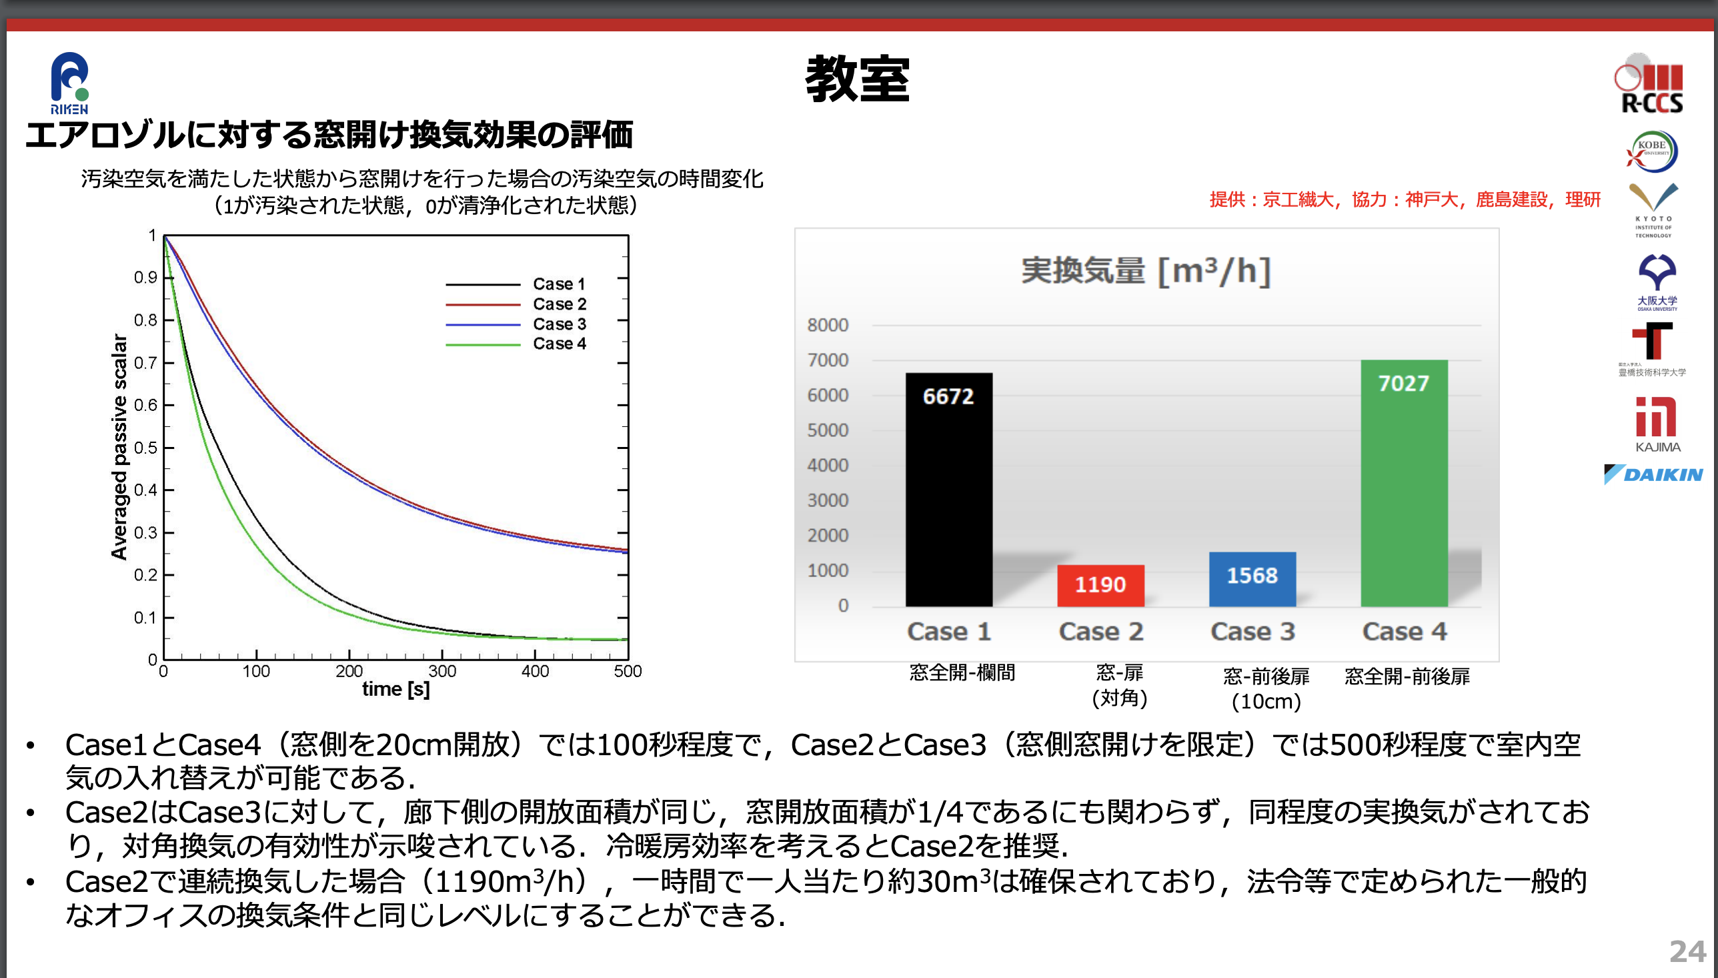The width and height of the screenshot is (1718, 978).
Task: Click the bar chart title 実換気量 [m³/h]
Action: 1145,271
